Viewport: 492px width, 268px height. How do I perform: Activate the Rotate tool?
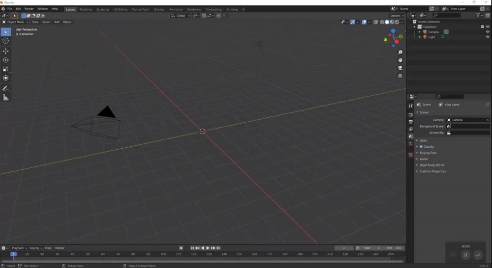point(6,60)
